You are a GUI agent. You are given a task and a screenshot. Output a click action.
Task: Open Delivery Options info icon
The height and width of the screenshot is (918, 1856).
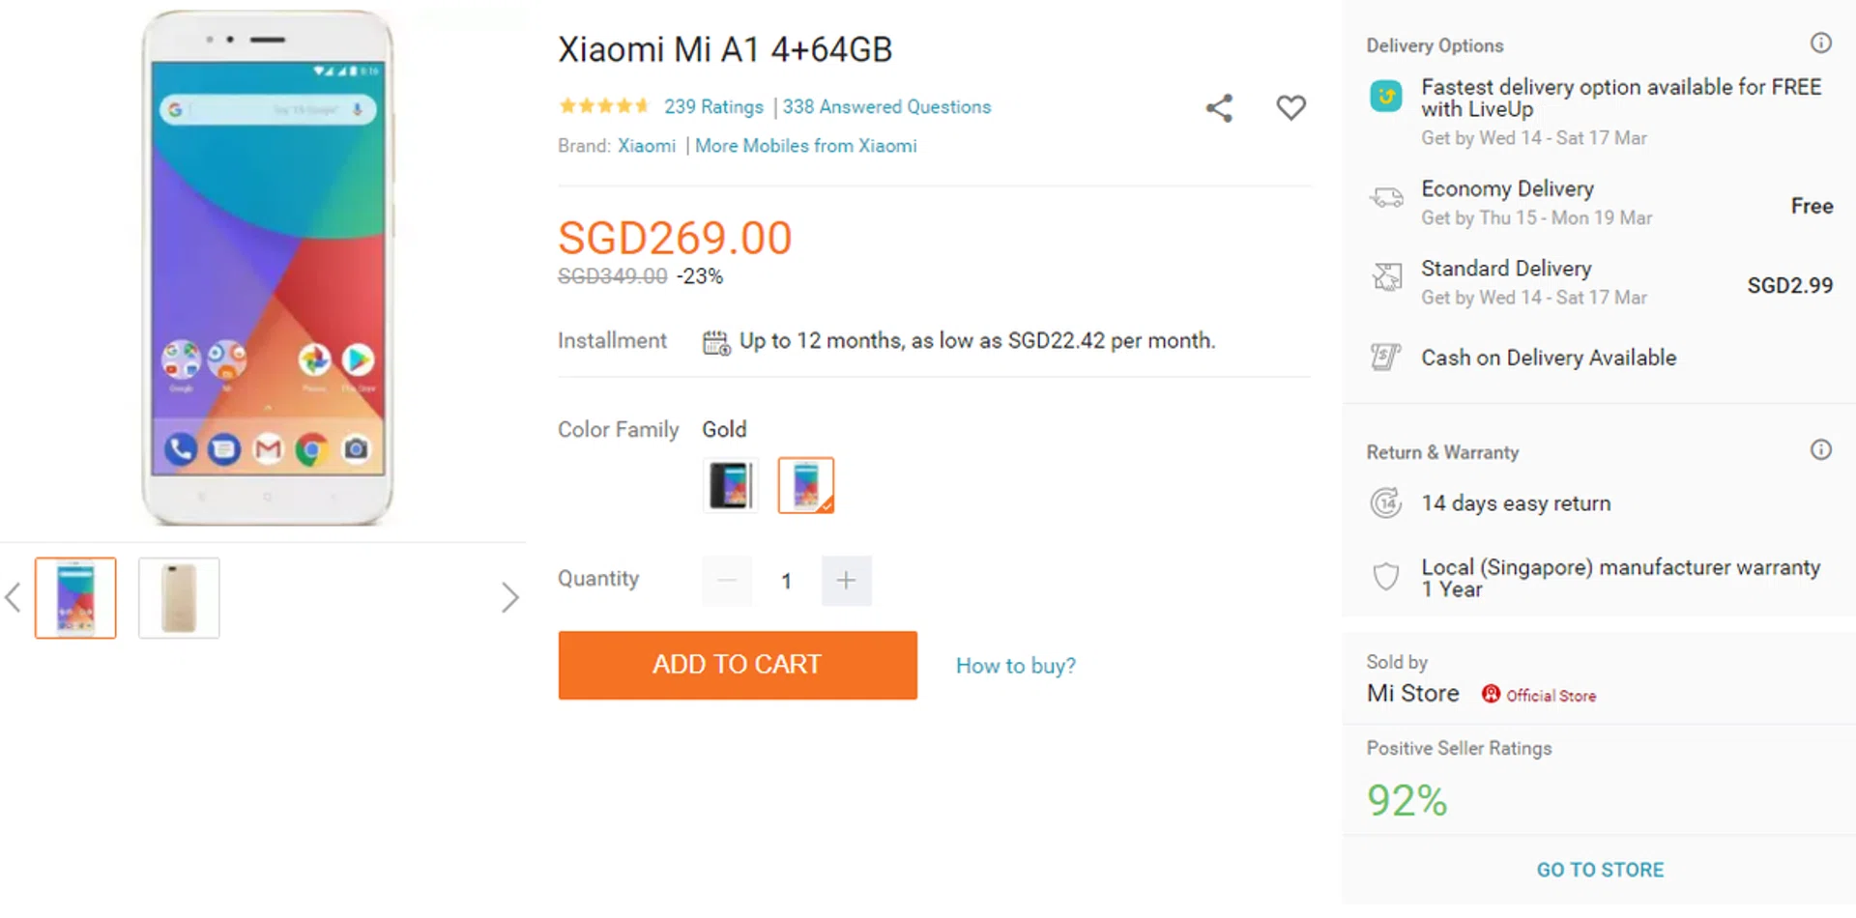pos(1820,43)
